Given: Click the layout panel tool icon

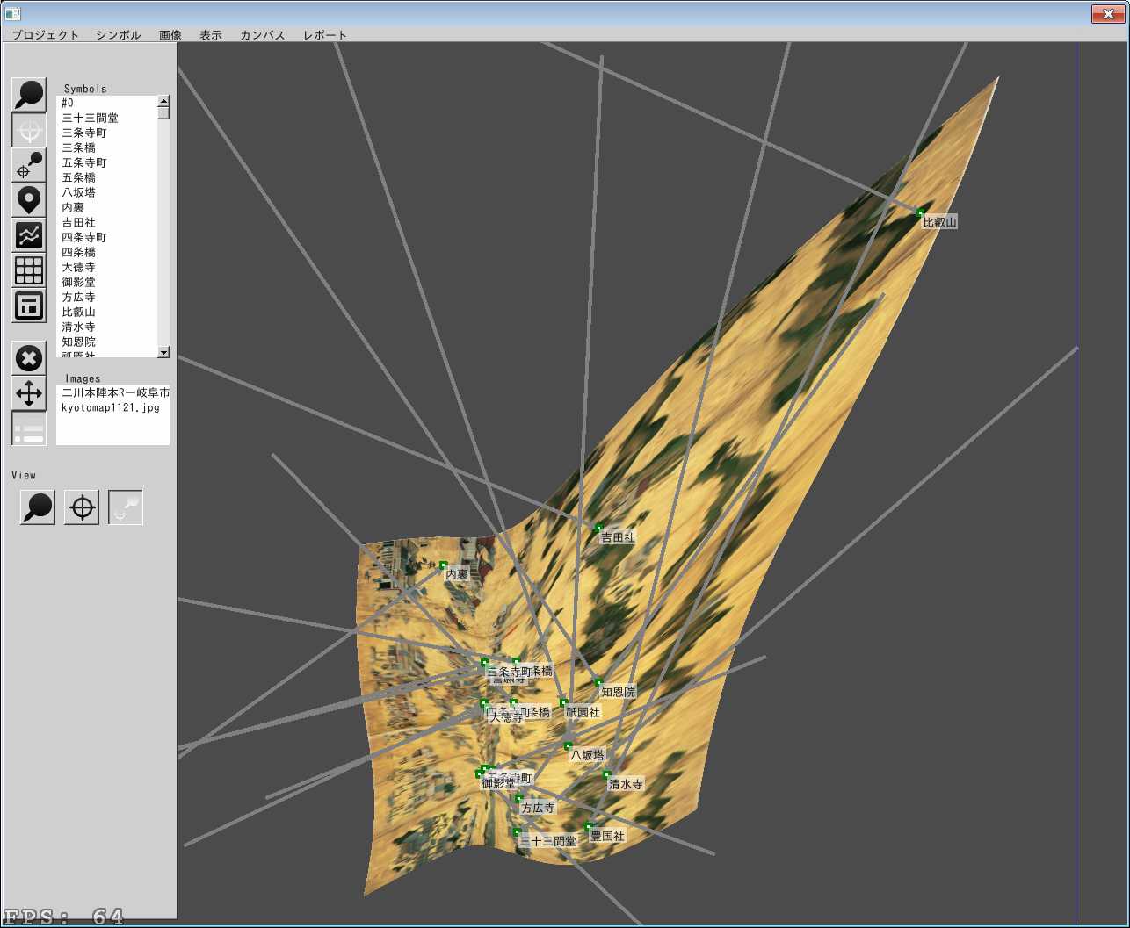Looking at the screenshot, I should [29, 306].
